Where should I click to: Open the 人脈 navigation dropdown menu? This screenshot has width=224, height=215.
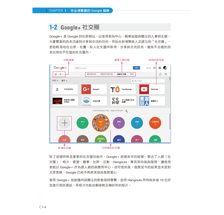(x=59, y=74)
